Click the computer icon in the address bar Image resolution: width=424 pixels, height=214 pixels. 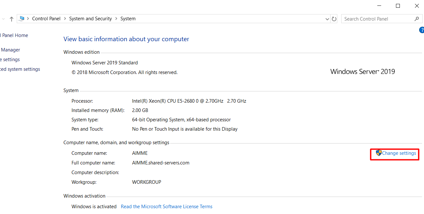[x=22, y=18]
